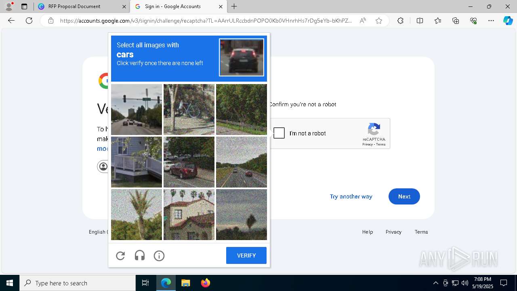Check the I'm not a robot box
The height and width of the screenshot is (291, 517).
click(279, 133)
